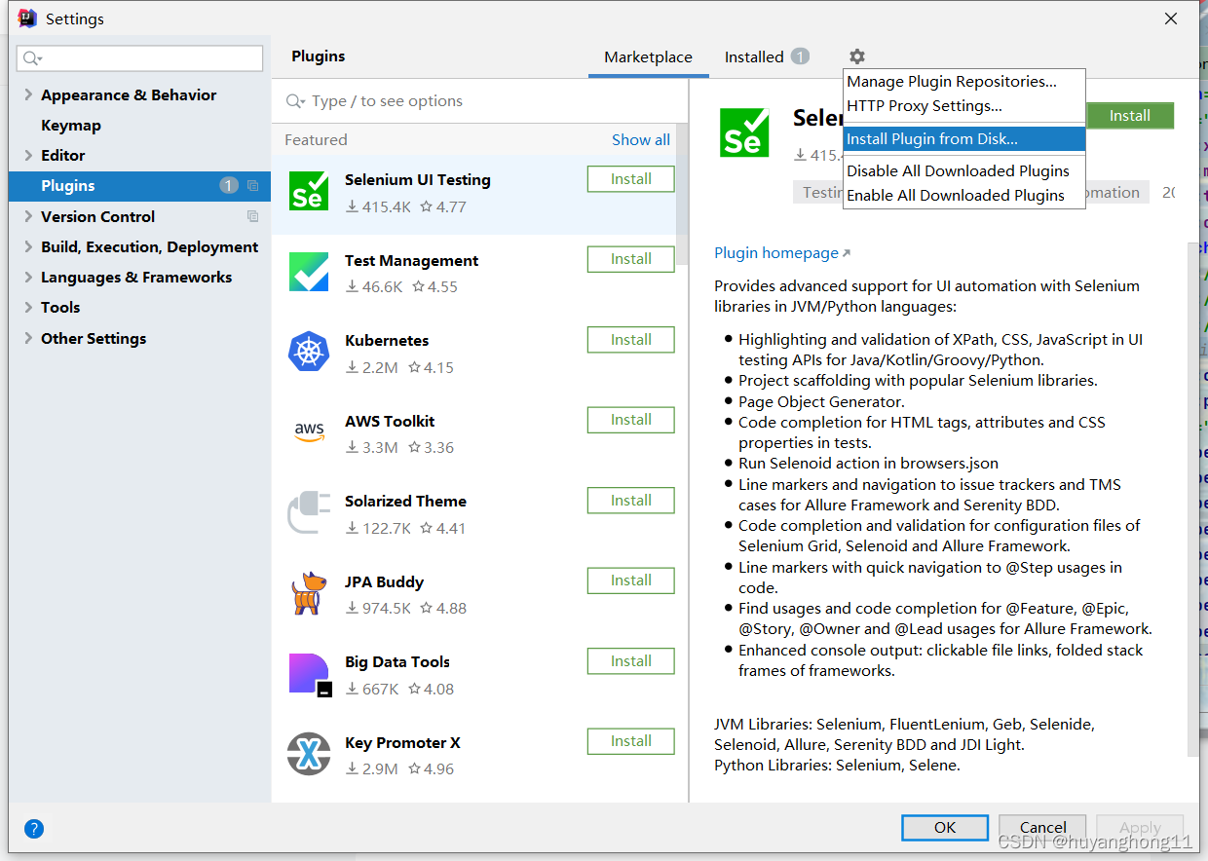The height and width of the screenshot is (861, 1208).
Task: Select Plugins in the settings tree
Action: tap(139, 185)
